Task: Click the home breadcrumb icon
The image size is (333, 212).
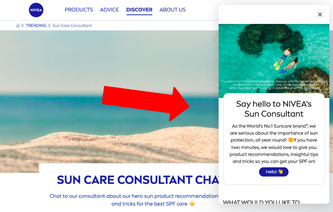Action: (x=18, y=25)
